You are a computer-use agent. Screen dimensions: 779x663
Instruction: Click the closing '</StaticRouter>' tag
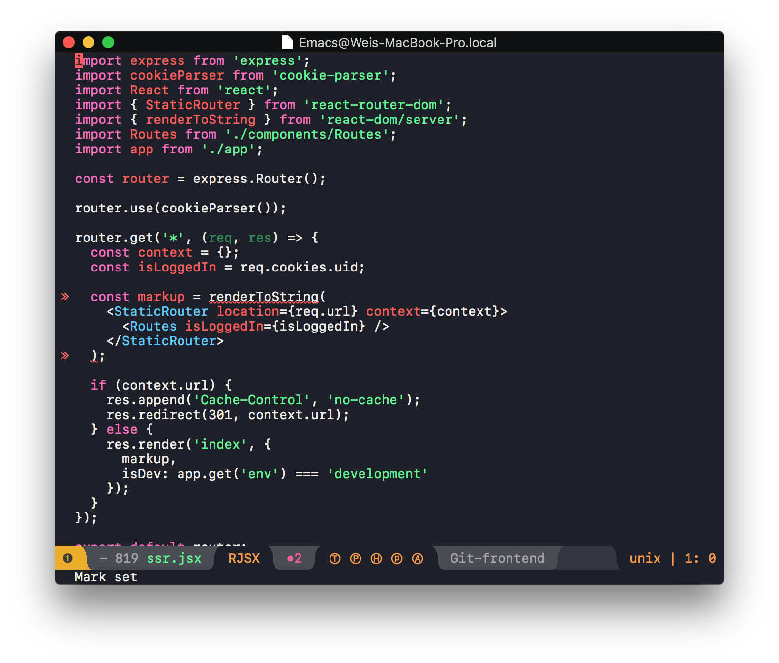165,341
